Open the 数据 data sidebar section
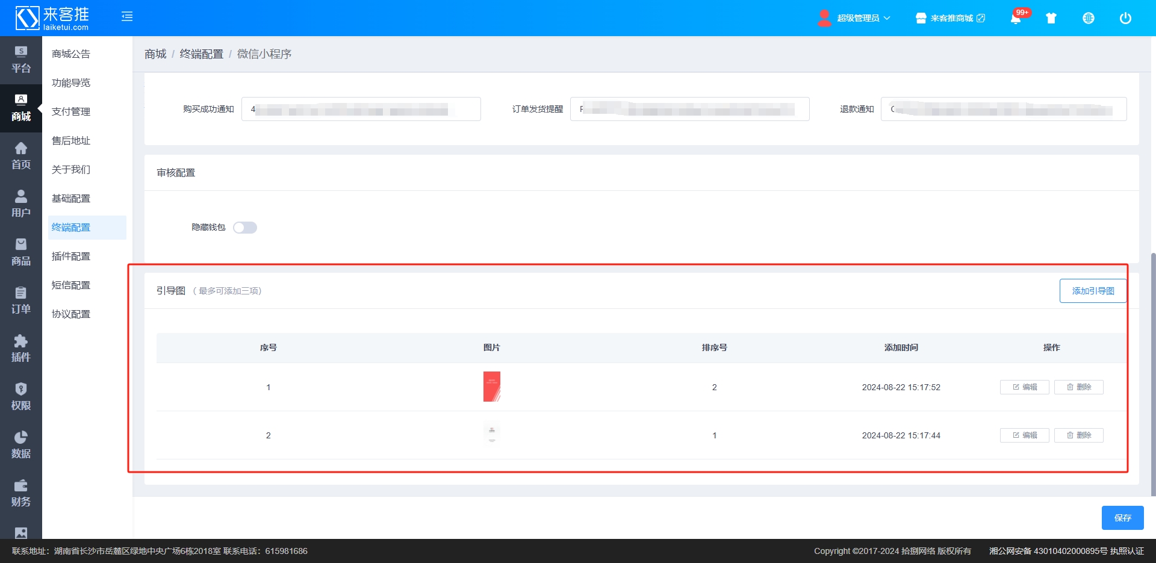 (21, 445)
